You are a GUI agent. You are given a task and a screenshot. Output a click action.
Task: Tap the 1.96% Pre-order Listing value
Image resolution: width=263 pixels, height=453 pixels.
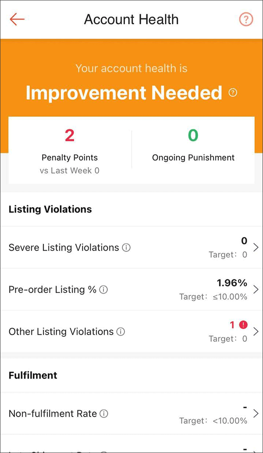pos(231,283)
